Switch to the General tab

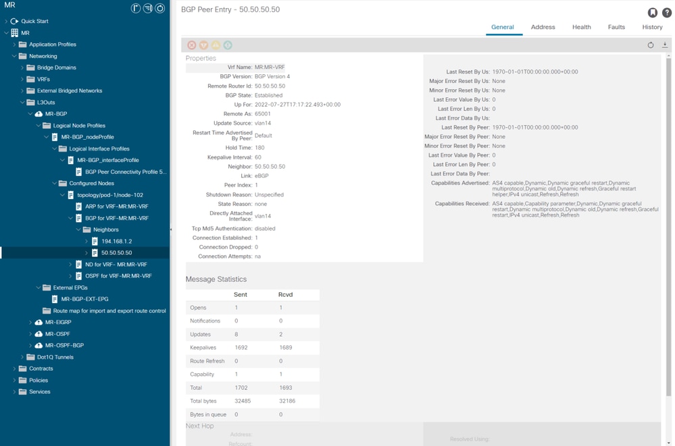503,27
